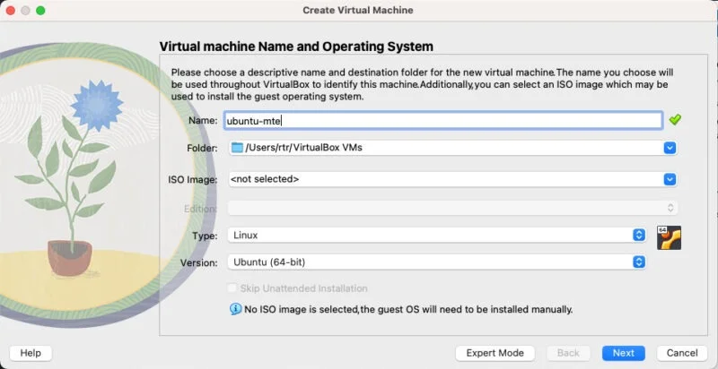Click the blue folder icon in the Folder field
The height and width of the screenshot is (369, 718).
pos(237,148)
